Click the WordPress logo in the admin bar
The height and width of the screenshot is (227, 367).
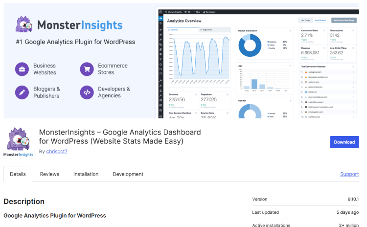161,12
